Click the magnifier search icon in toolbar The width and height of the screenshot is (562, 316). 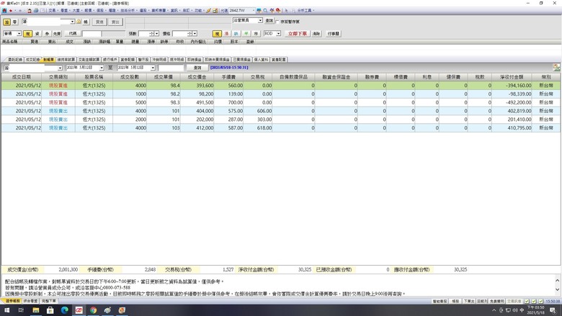point(265,11)
